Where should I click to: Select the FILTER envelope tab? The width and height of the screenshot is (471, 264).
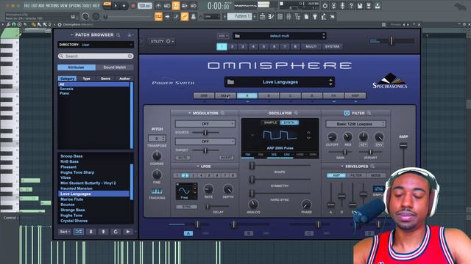(x=356, y=175)
